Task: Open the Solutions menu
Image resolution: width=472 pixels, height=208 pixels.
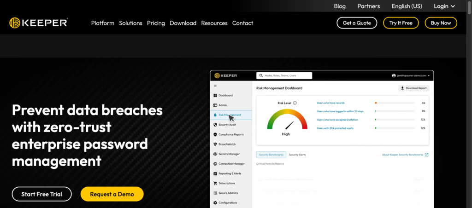Action: [x=130, y=23]
